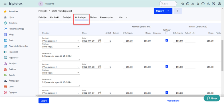This screenshot has height=105, width=224.
Task: Open calendar picker for date 2022-09-28
Action: [x=100, y=67]
